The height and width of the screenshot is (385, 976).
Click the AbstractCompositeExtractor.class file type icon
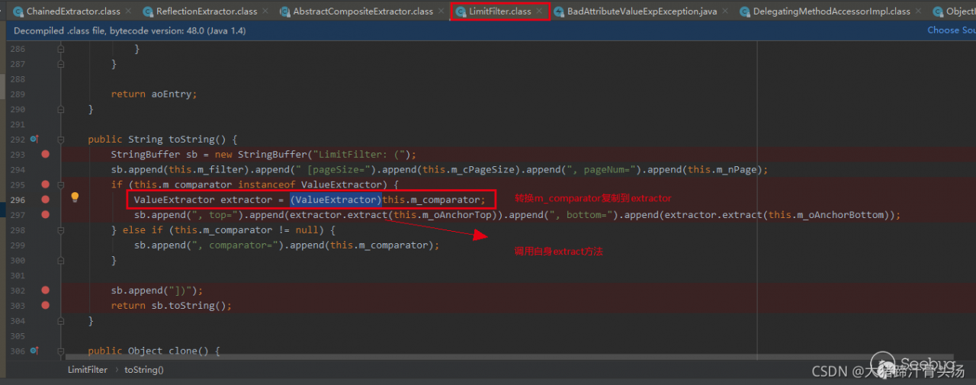pyautogui.click(x=285, y=11)
